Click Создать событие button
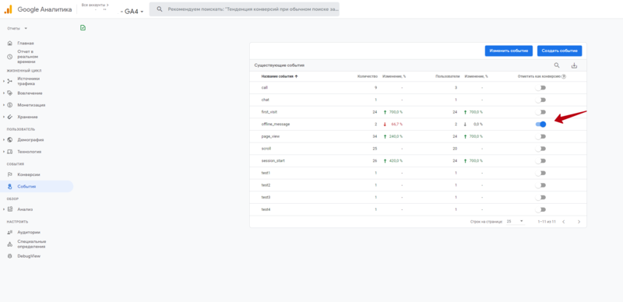Image resolution: width=623 pixels, height=302 pixels. click(x=559, y=51)
